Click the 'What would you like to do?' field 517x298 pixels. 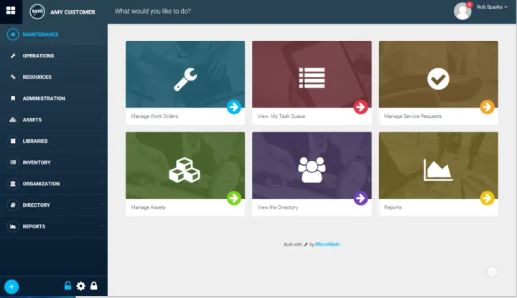153,11
